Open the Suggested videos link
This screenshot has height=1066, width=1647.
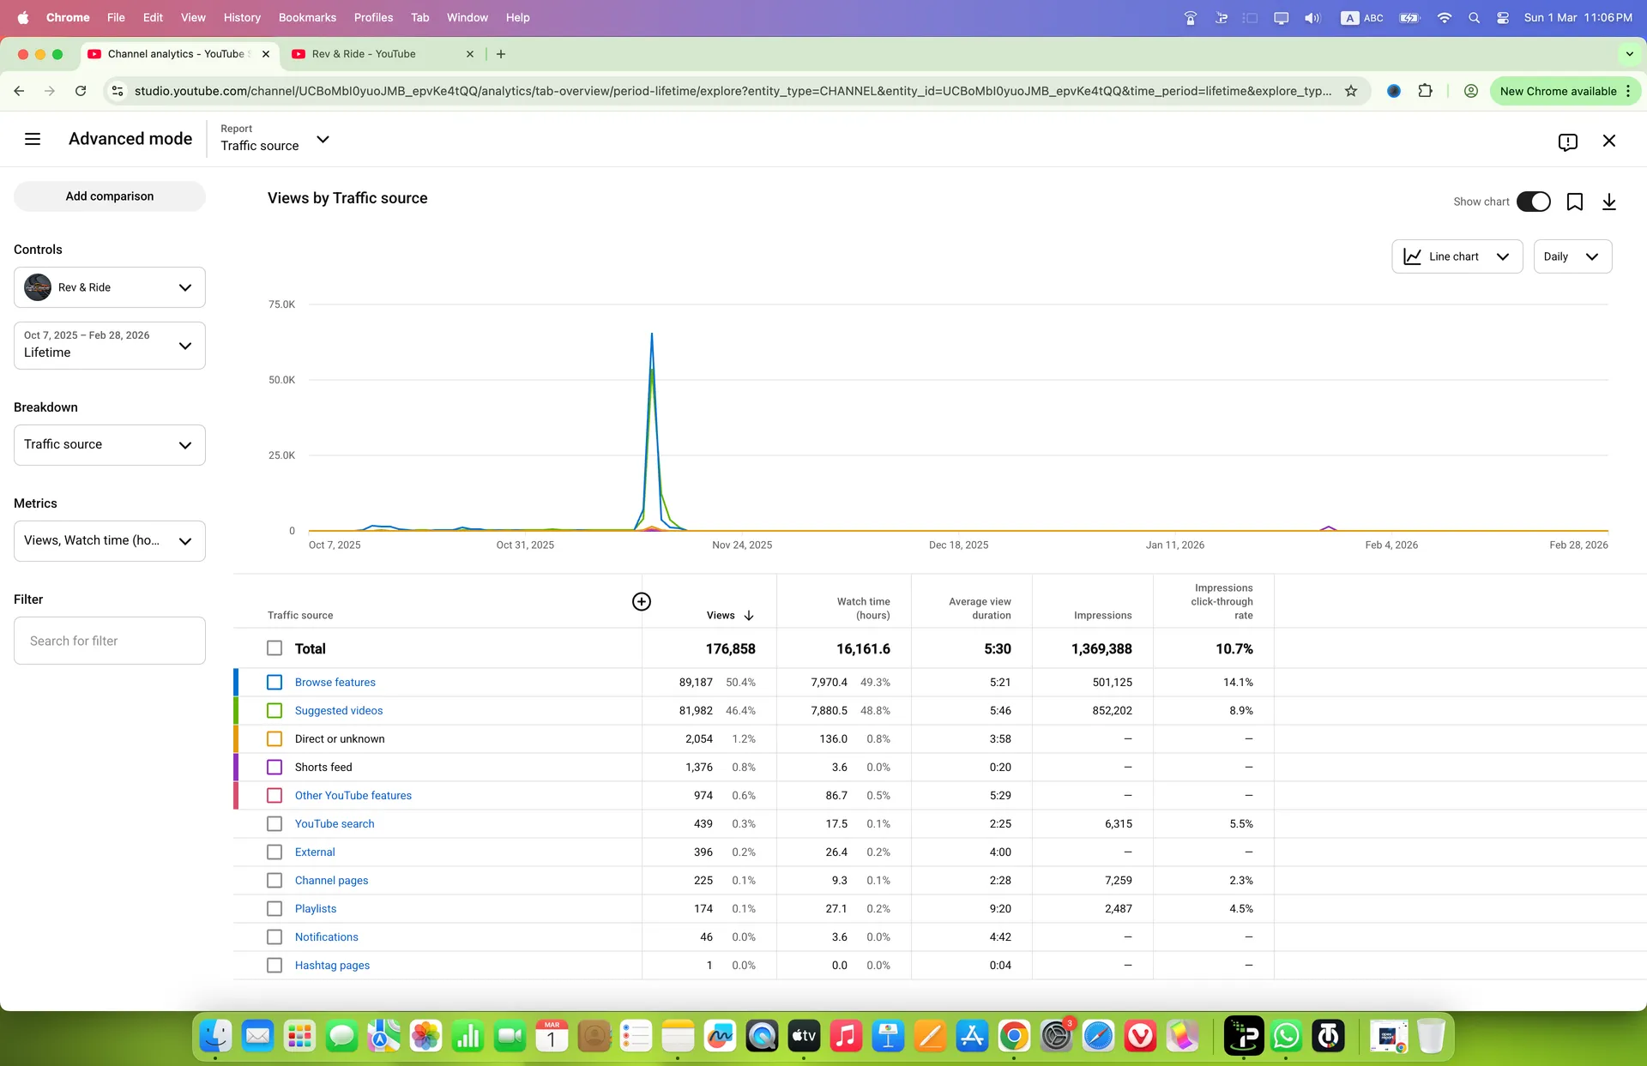coord(339,710)
